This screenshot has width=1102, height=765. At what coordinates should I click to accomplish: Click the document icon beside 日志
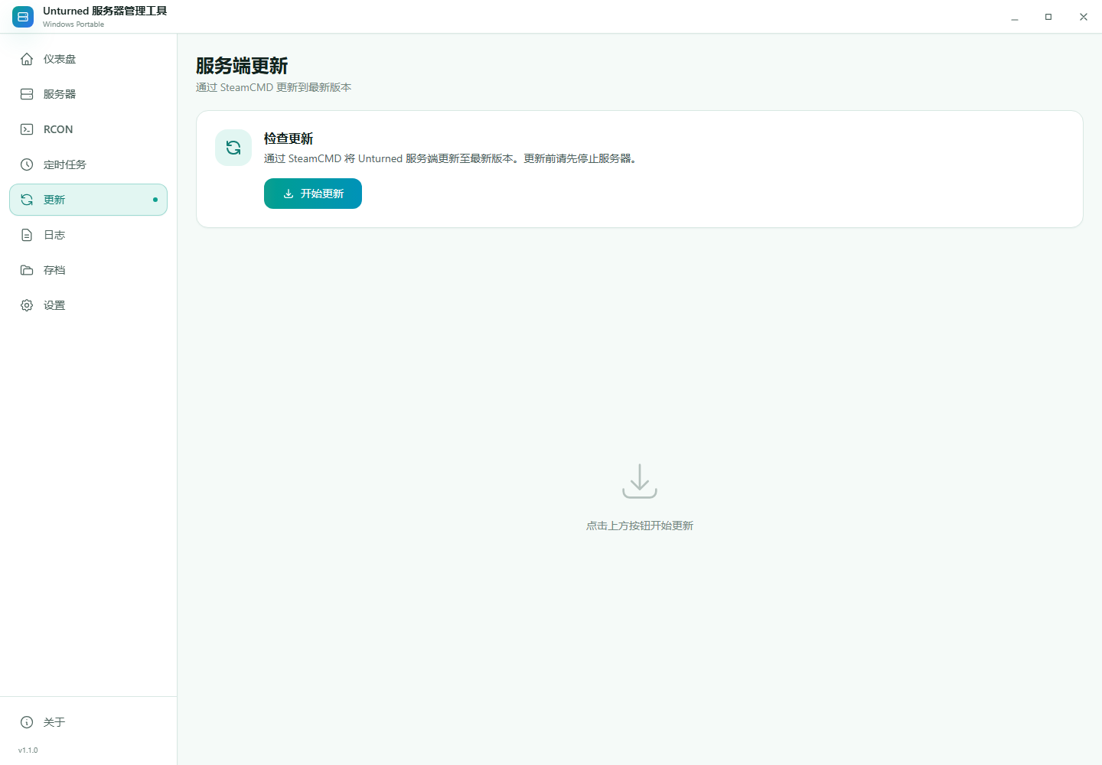click(27, 235)
